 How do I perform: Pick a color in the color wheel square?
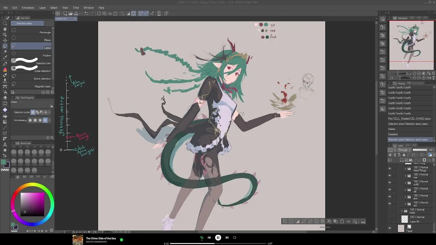32,204
